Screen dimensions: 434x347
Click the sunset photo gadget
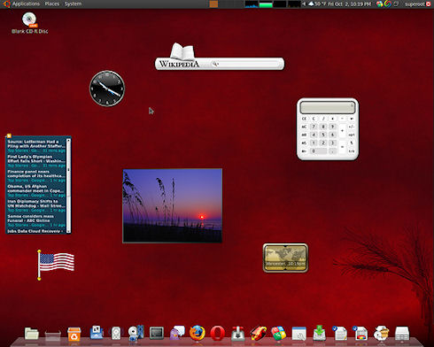click(173, 205)
